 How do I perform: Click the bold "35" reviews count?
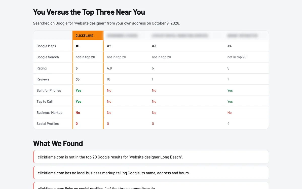(x=78, y=79)
